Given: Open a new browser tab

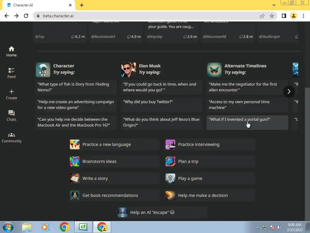Looking at the screenshot, I should click(82, 5).
